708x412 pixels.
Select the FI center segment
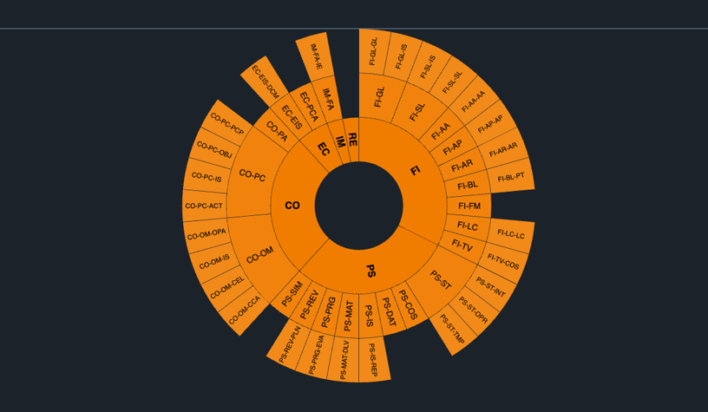415,171
